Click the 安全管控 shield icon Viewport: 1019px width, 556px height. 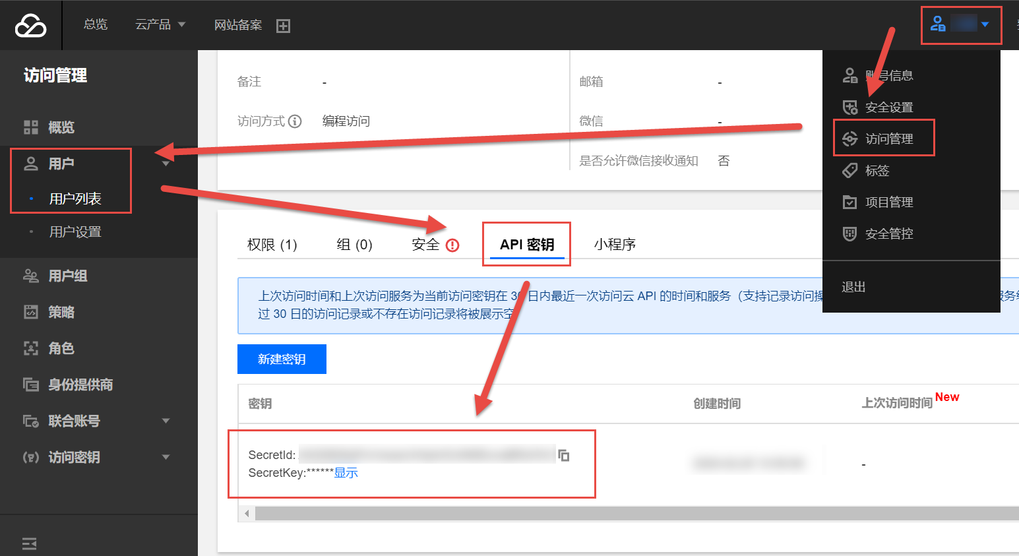point(850,233)
